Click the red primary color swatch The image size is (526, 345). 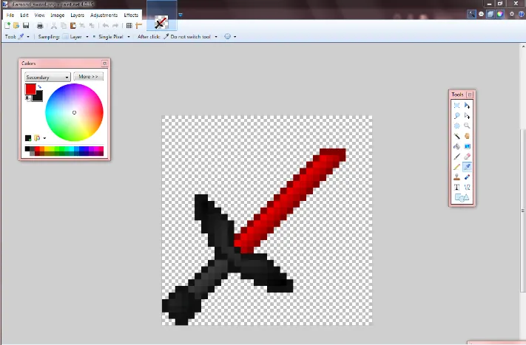pos(30,89)
